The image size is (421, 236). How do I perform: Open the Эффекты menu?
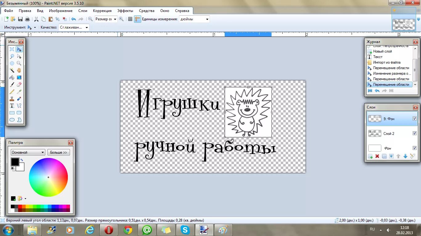tap(125, 11)
